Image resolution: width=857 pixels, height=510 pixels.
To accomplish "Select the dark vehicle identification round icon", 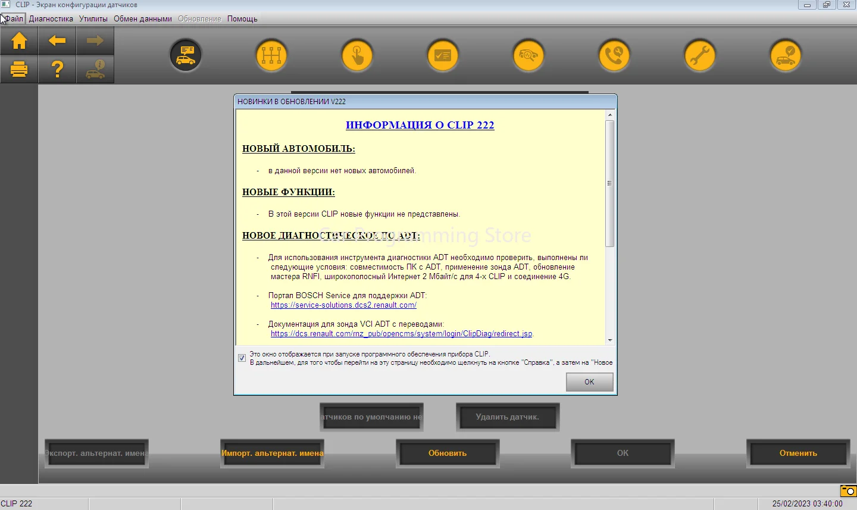I will (x=186, y=55).
